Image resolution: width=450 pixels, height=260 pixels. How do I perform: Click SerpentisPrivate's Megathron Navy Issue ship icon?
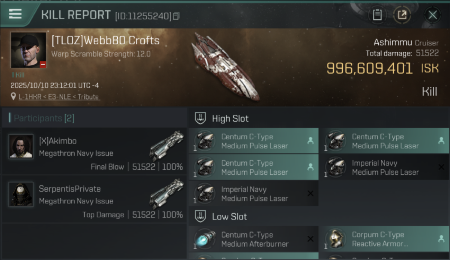coord(167,193)
